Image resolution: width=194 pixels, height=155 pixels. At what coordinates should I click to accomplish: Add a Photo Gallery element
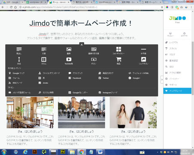tap(118, 51)
